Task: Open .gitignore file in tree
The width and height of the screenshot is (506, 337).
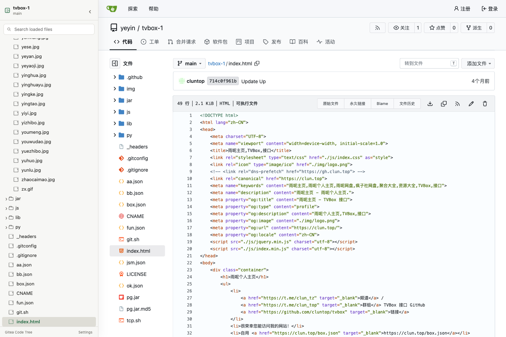Action: coord(137,170)
